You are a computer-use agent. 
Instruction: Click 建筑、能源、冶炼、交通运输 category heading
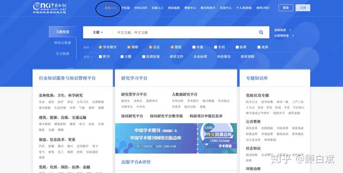point(62,117)
